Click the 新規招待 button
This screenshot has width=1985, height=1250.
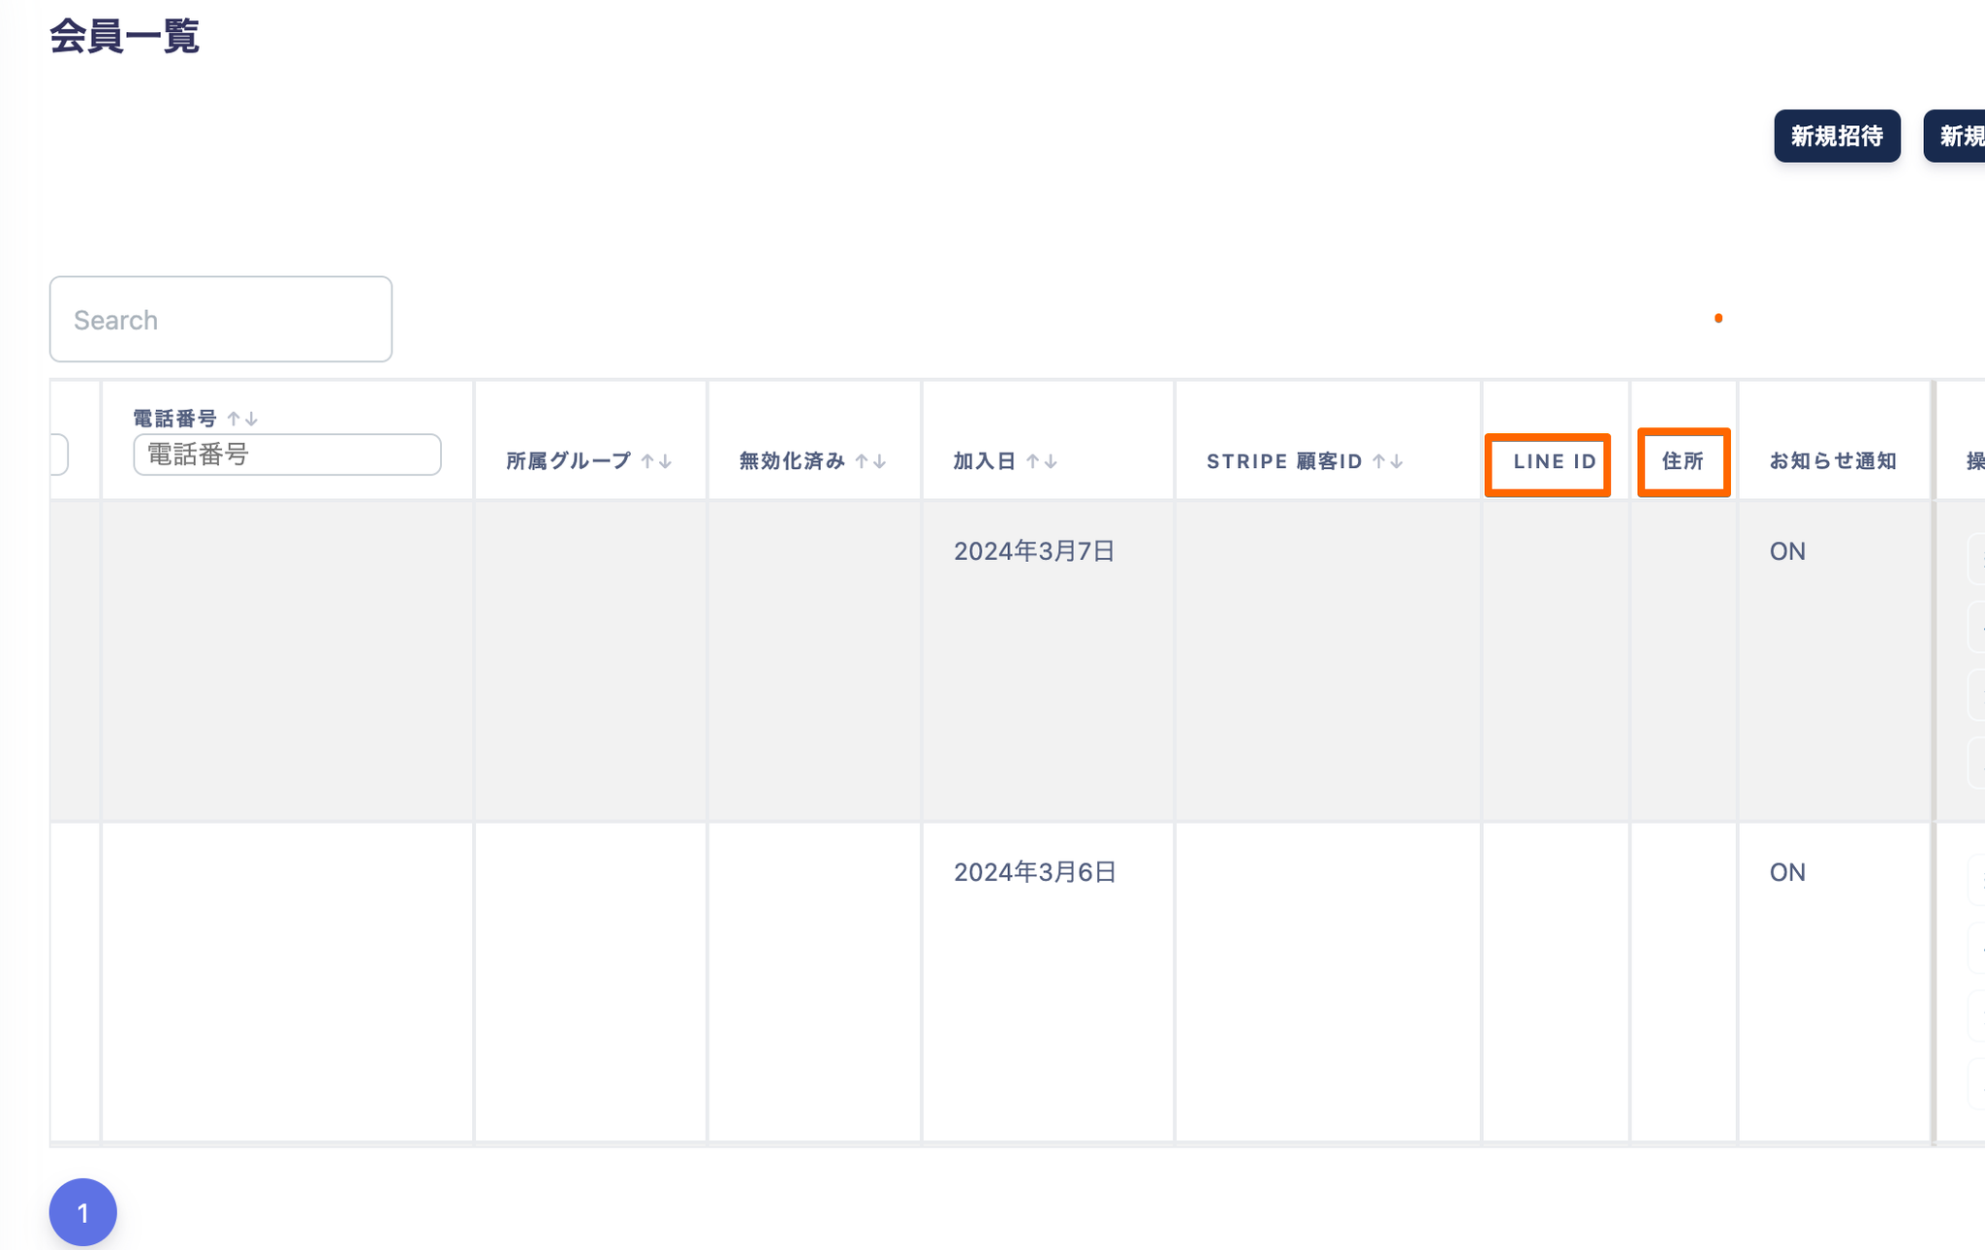1836,136
